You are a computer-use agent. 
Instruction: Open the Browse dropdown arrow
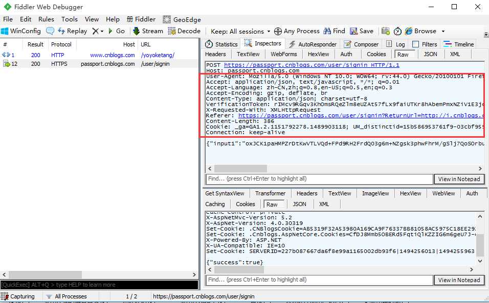pyautogui.click(x=443, y=32)
